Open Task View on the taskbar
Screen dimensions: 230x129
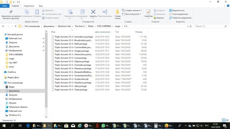coord(20,126)
